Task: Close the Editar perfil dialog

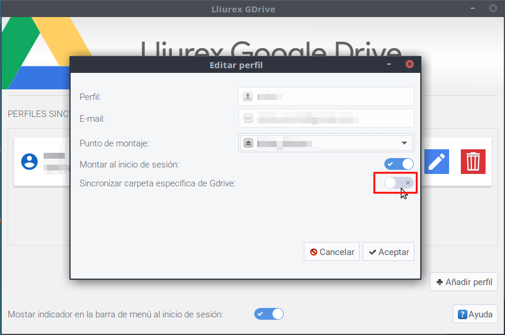Action: pos(409,64)
